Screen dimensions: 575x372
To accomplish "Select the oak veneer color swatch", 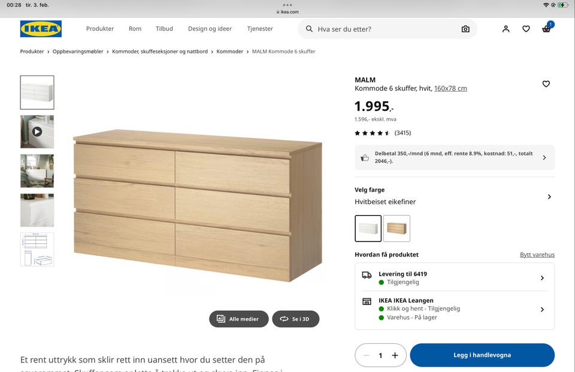I will click(397, 228).
